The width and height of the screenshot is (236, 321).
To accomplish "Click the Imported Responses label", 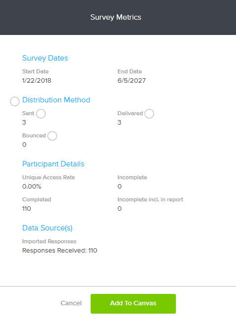I will [x=49, y=241].
